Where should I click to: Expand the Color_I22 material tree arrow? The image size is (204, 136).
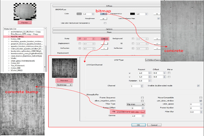[9, 63]
